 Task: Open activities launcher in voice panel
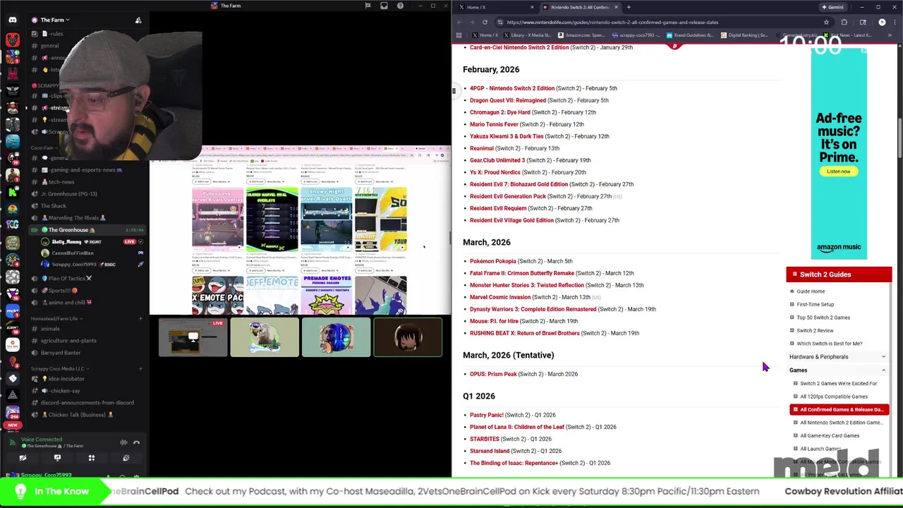click(92, 458)
